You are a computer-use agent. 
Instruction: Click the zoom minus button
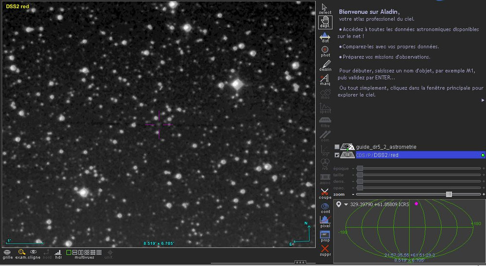point(353,195)
